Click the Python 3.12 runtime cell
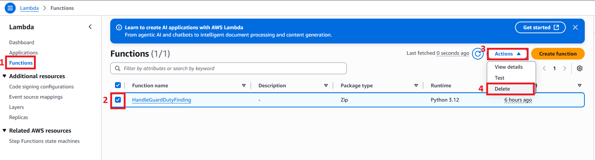The width and height of the screenshot is (595, 160). pyautogui.click(x=445, y=100)
